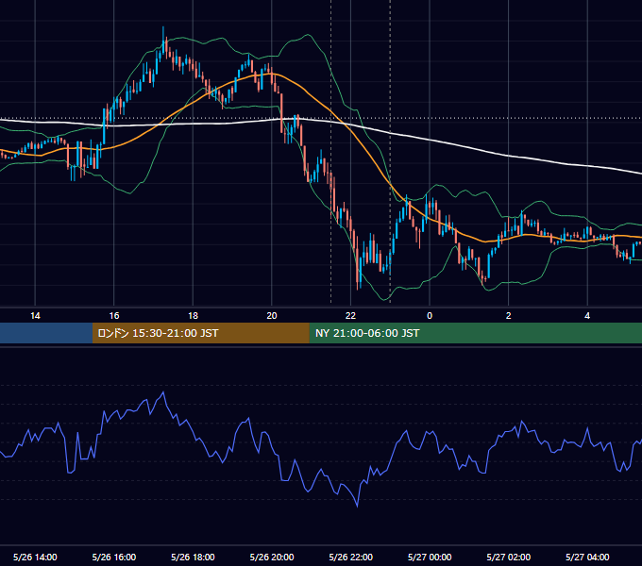
Task: Click the ロンドン 15:30-21:00 JST session bar
Action: (200, 333)
